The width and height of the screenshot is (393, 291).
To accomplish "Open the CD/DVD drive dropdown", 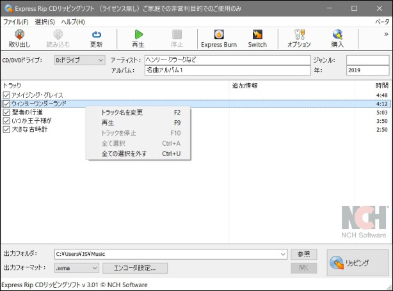I will 80,60.
